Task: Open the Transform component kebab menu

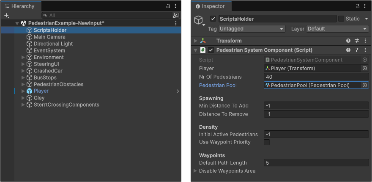Action: 365,41
